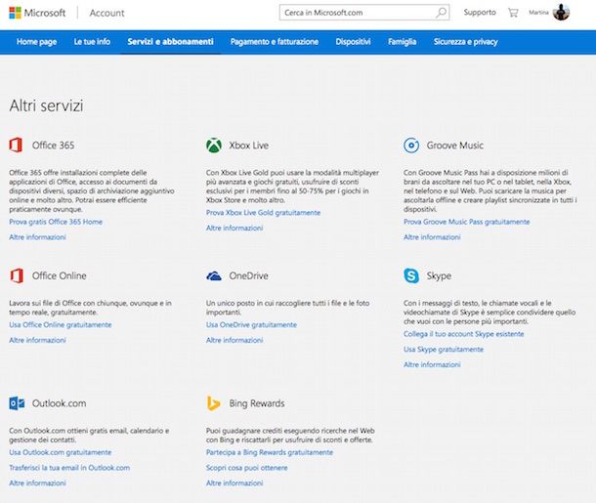Click the Bing Rewards icon

[213, 403]
